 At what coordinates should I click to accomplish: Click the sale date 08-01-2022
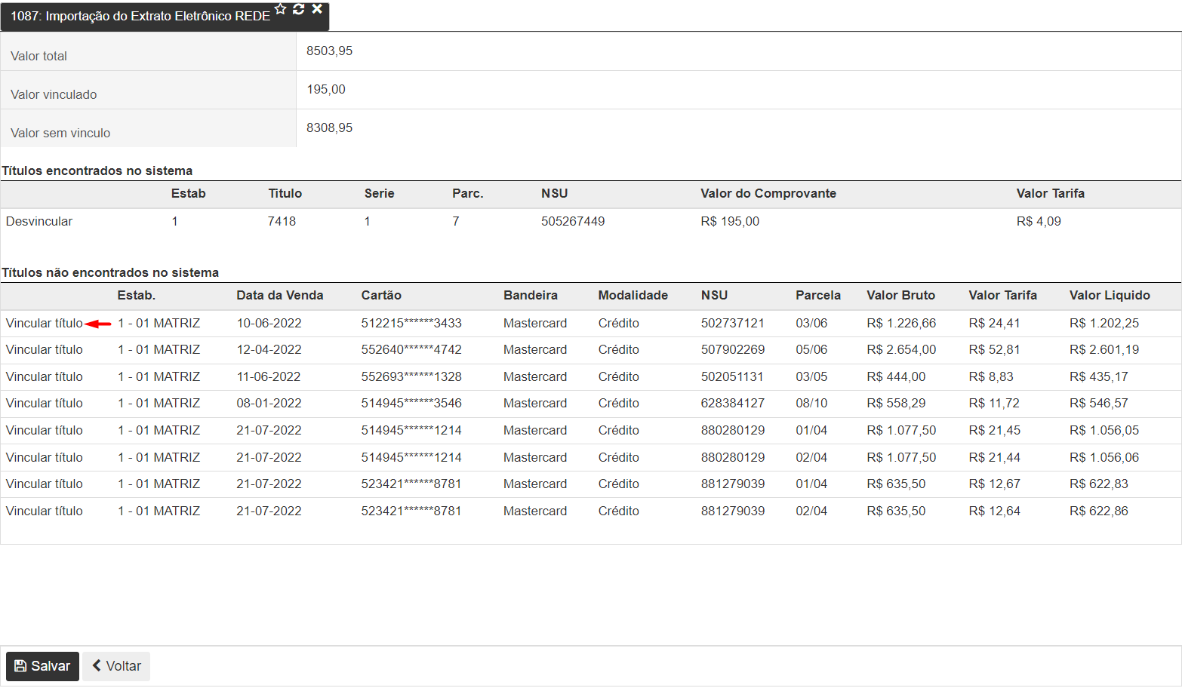click(269, 403)
